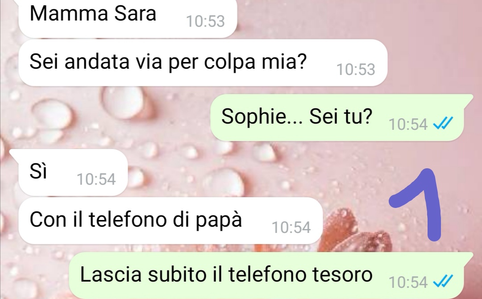Click 10:54 timestamp on 'Con il telefono di papà'
The height and width of the screenshot is (299, 482).
(x=291, y=228)
